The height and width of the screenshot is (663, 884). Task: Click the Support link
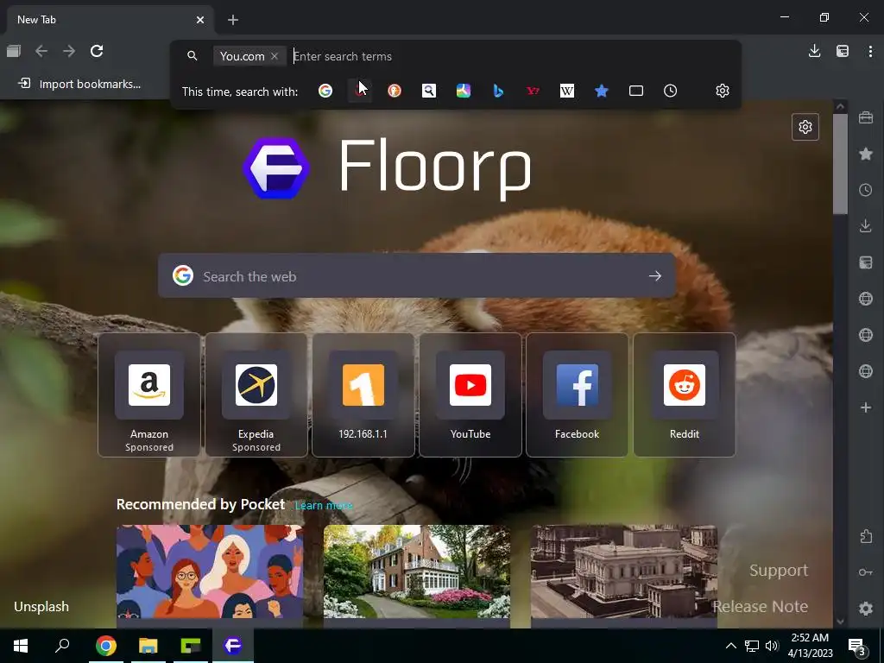pos(779,571)
